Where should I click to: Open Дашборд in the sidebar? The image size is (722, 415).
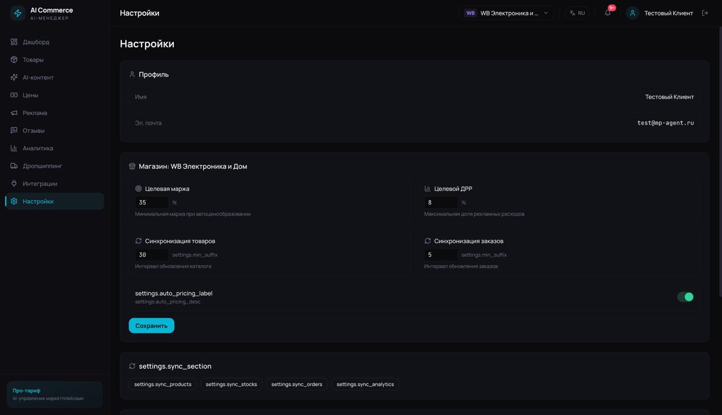36,42
